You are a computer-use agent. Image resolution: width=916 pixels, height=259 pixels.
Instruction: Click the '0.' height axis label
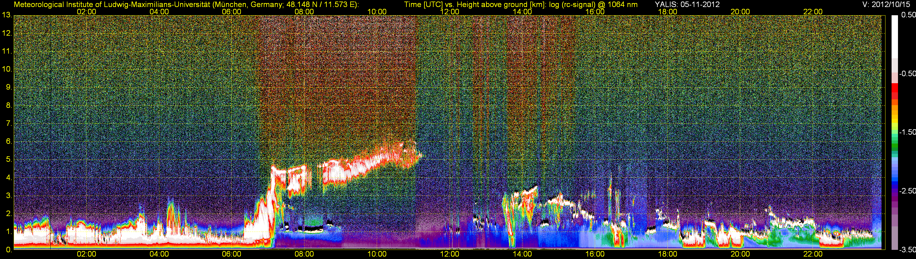click(x=9, y=250)
